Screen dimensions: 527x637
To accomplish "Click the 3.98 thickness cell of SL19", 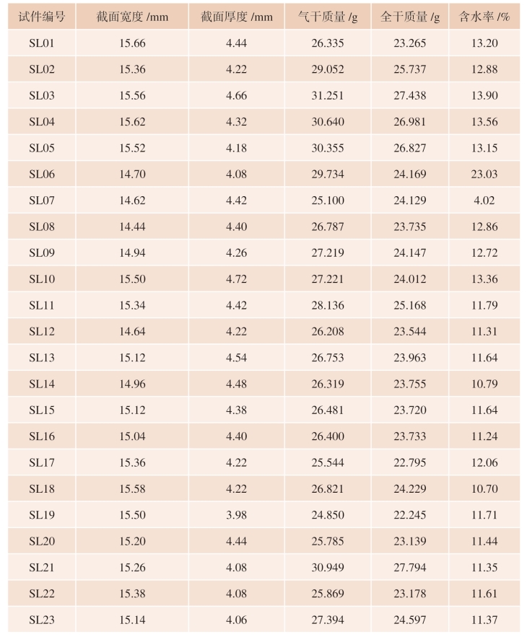I will tap(236, 514).
